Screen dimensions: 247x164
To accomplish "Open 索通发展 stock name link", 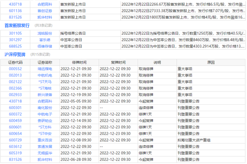I will (x=45, y=147).
